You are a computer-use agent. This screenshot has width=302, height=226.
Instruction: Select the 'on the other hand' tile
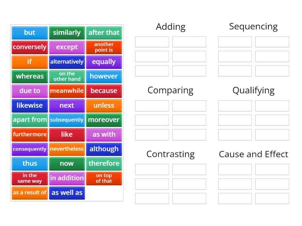[67, 76]
